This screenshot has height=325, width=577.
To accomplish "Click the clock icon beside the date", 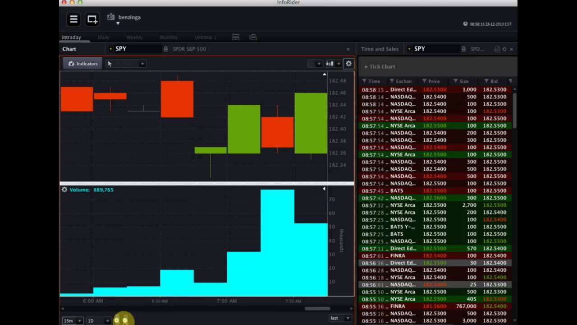I will point(465,24).
